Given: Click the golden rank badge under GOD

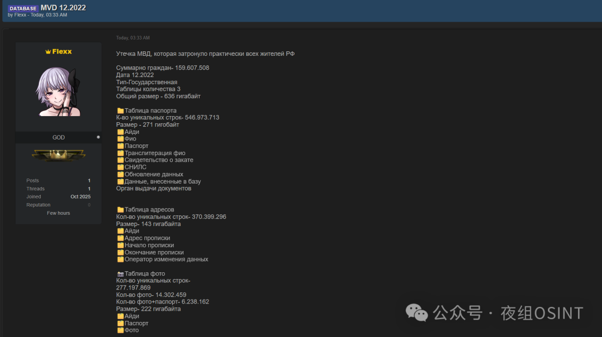Looking at the screenshot, I should click(x=59, y=156).
